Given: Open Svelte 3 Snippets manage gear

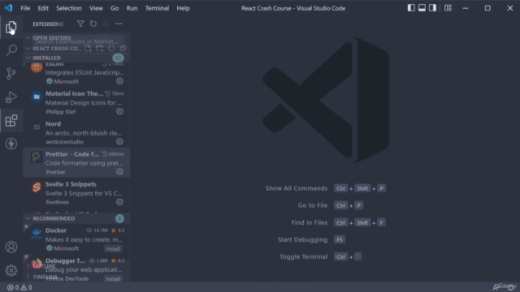Looking at the screenshot, I should [x=119, y=202].
